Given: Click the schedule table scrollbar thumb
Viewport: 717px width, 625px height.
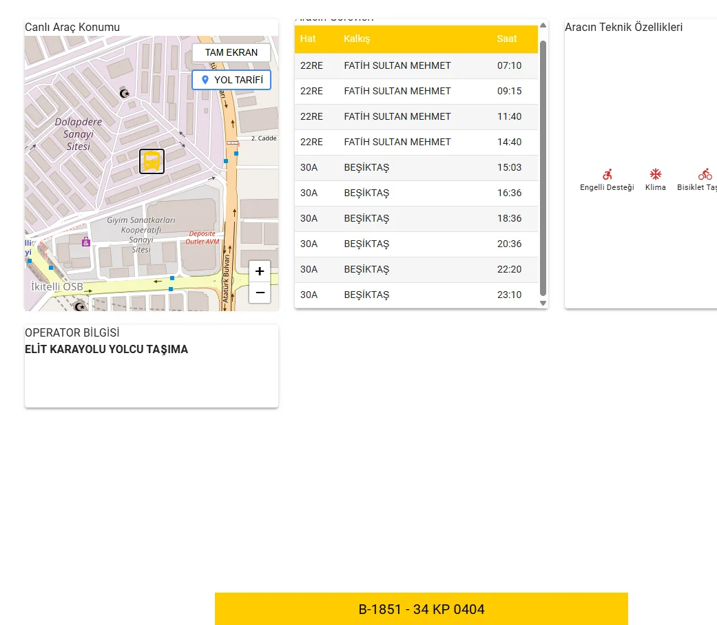Looking at the screenshot, I should point(543,165).
